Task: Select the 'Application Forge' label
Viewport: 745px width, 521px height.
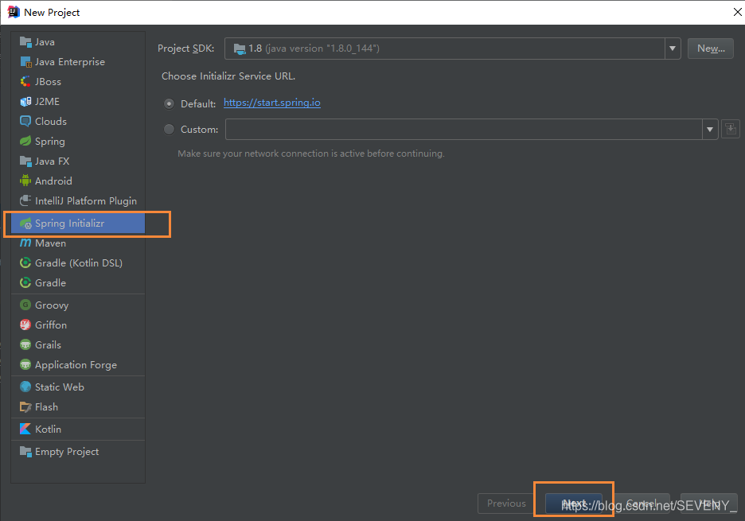Action: 76,365
